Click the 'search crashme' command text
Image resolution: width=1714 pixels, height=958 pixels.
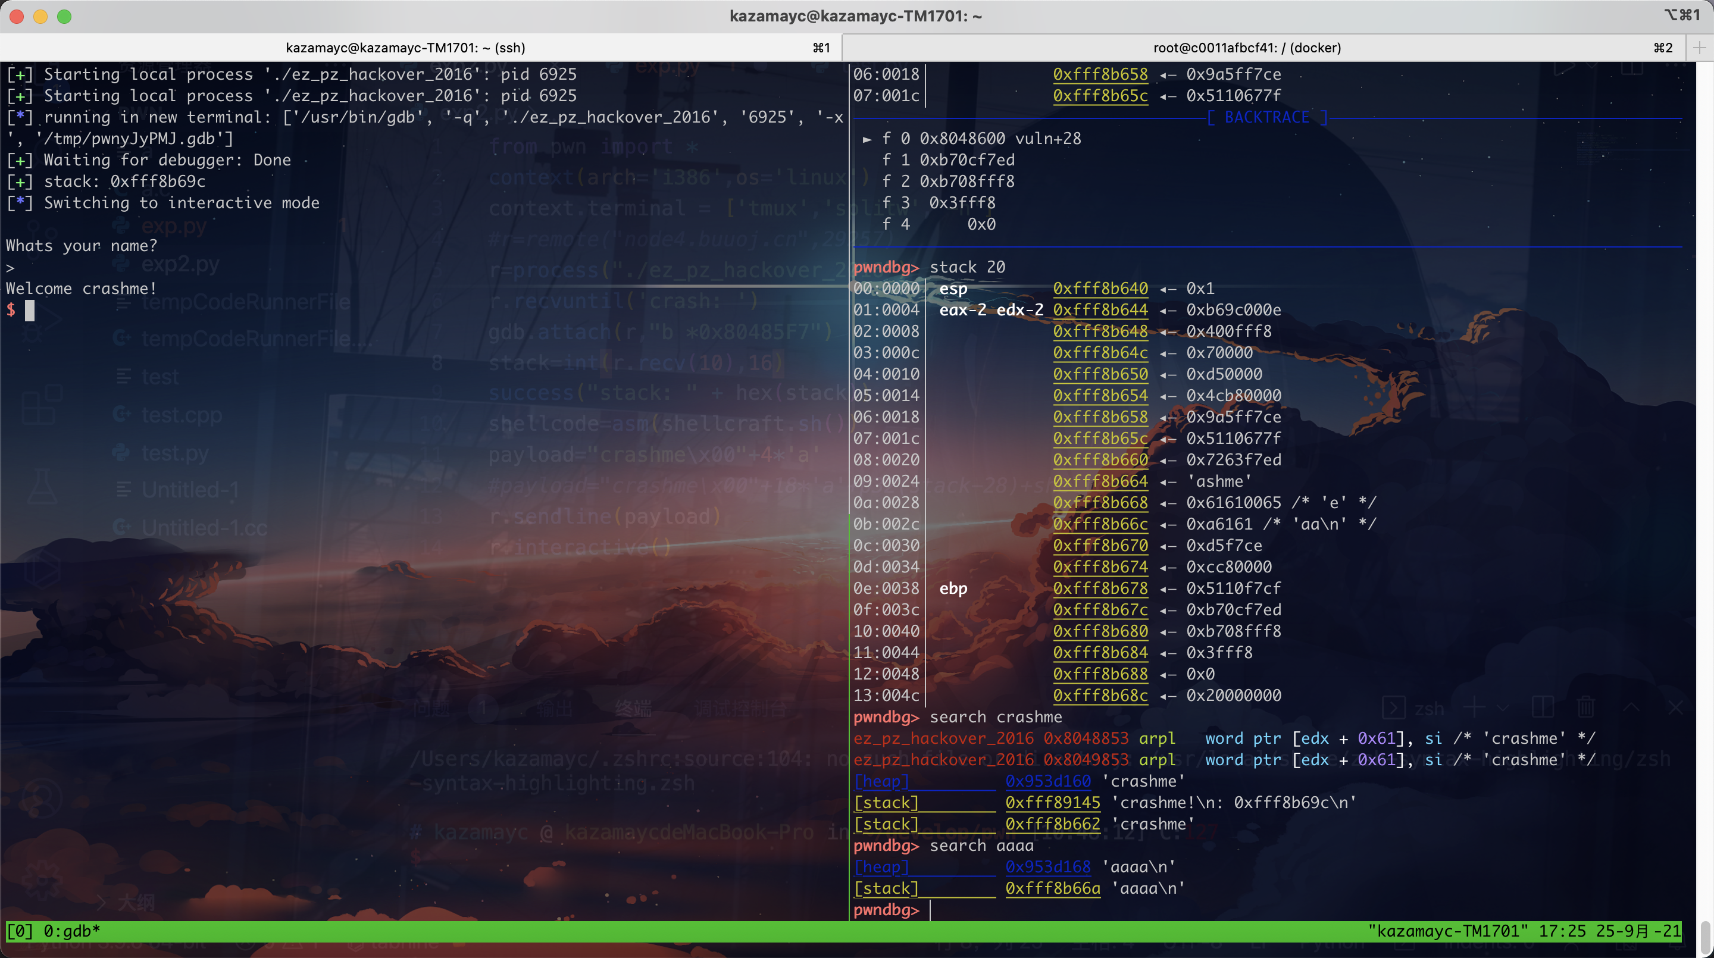tap(996, 717)
